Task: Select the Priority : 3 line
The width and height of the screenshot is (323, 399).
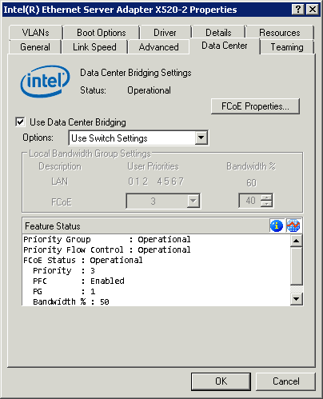Action: pos(64,270)
